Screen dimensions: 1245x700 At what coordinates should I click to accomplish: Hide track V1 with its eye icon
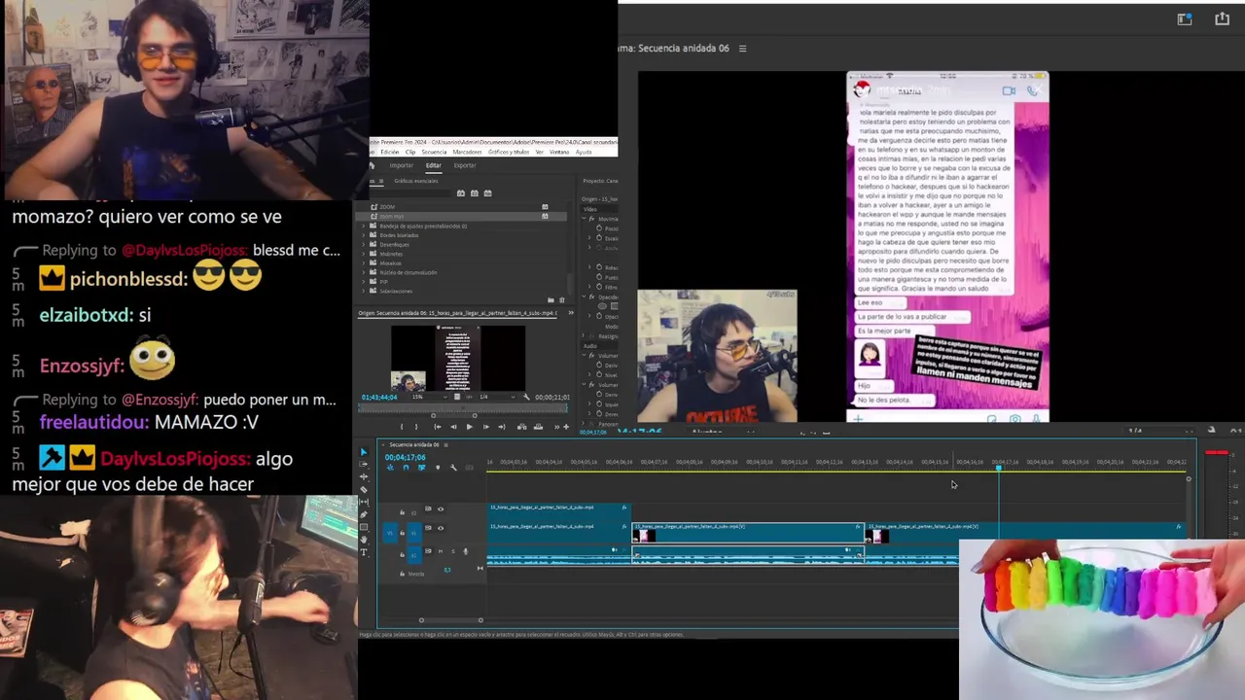click(440, 528)
